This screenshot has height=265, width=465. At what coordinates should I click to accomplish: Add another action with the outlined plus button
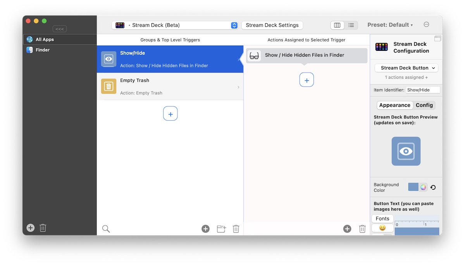[x=307, y=80]
